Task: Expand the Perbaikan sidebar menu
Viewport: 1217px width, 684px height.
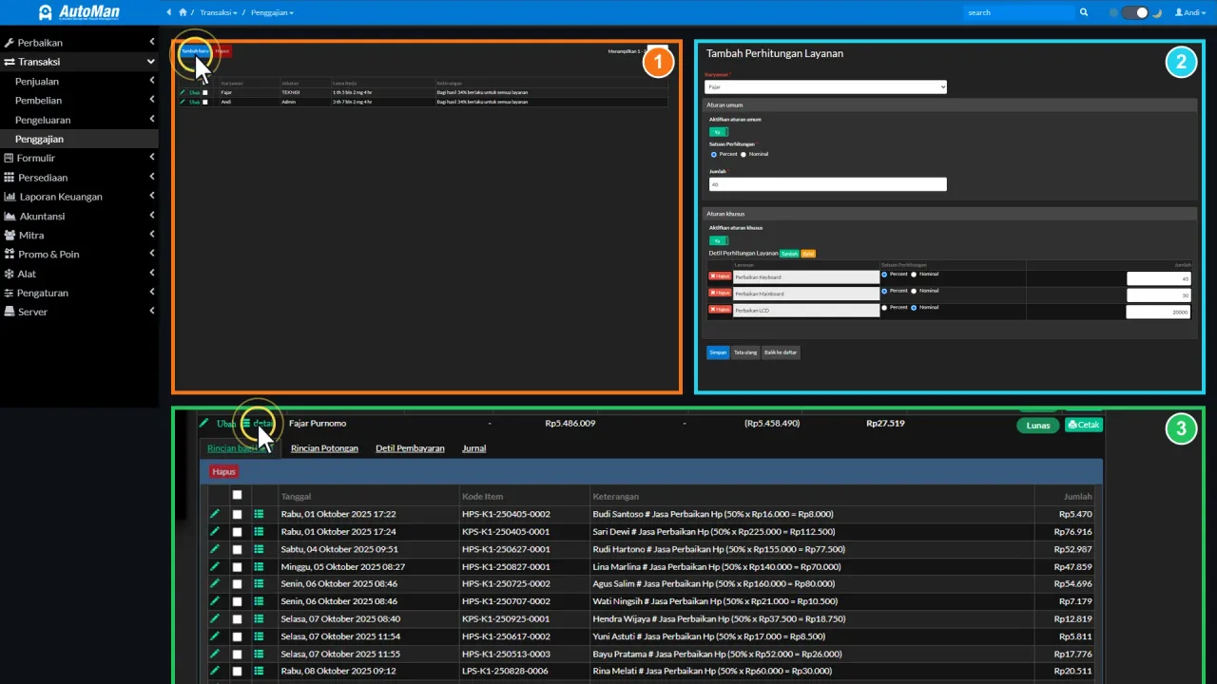Action: point(79,43)
